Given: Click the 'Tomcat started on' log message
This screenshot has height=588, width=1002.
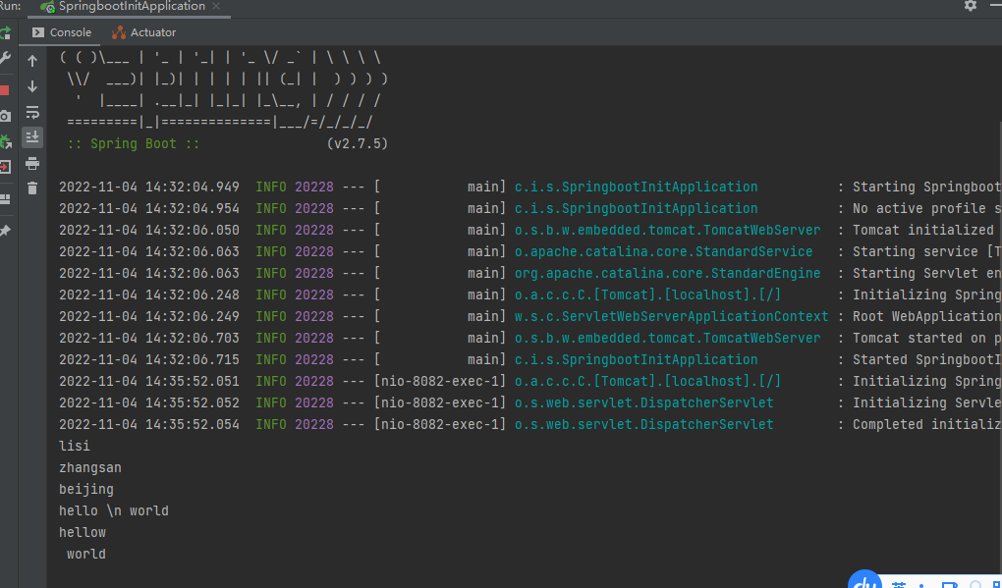Looking at the screenshot, I should coord(926,338).
